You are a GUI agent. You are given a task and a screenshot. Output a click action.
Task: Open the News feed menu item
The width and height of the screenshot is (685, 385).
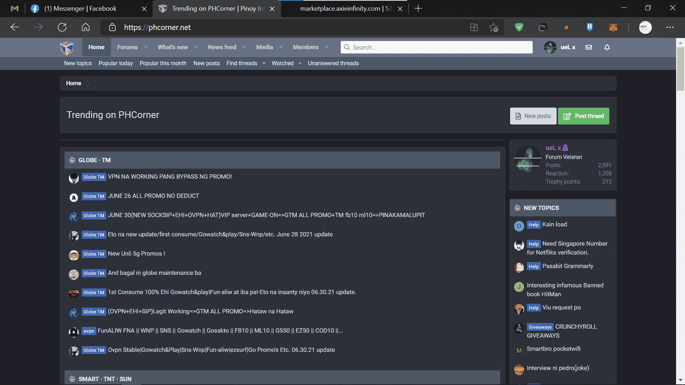click(x=222, y=47)
